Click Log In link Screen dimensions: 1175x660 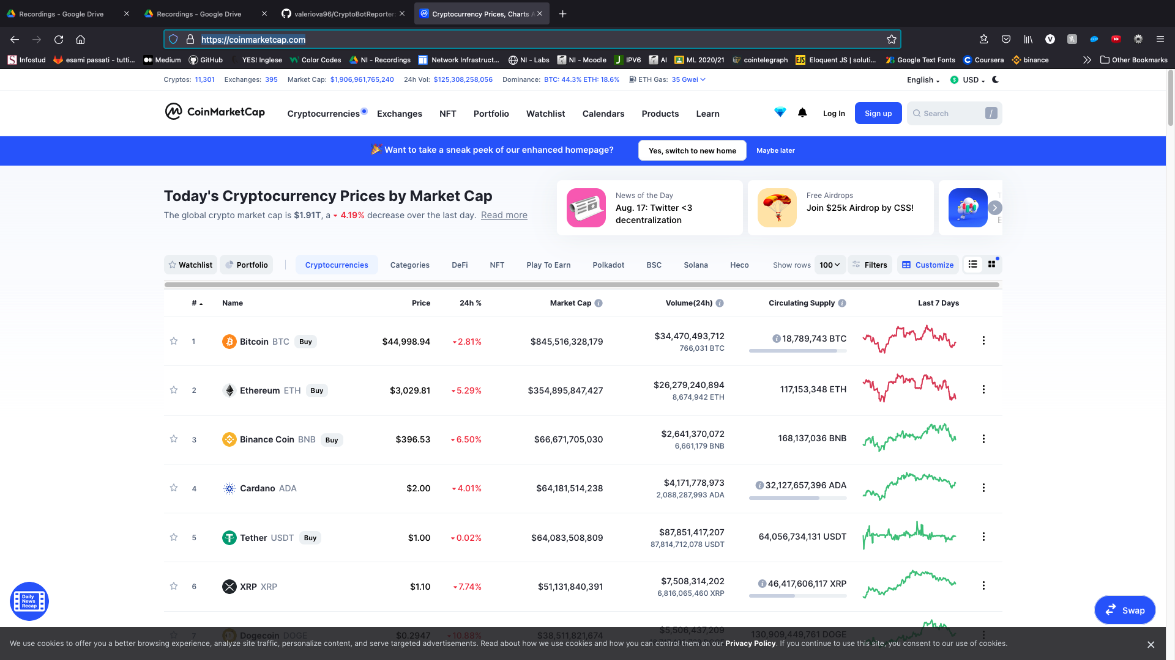[x=834, y=114]
